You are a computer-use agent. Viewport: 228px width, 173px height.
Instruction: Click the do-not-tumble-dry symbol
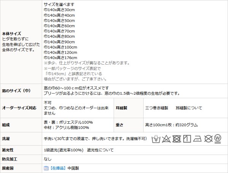coord(177,139)
